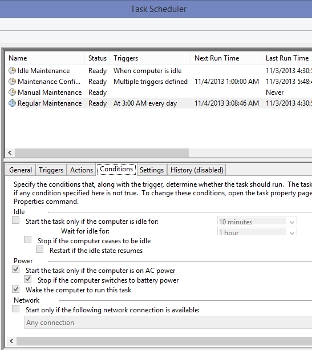312x350 pixels.
Task: Select the 'Idle Maintenance' task row
Action: (159, 71)
